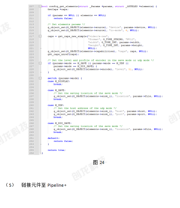
Task: Collapse the if params->mode fold marker
Action: (40, 63)
